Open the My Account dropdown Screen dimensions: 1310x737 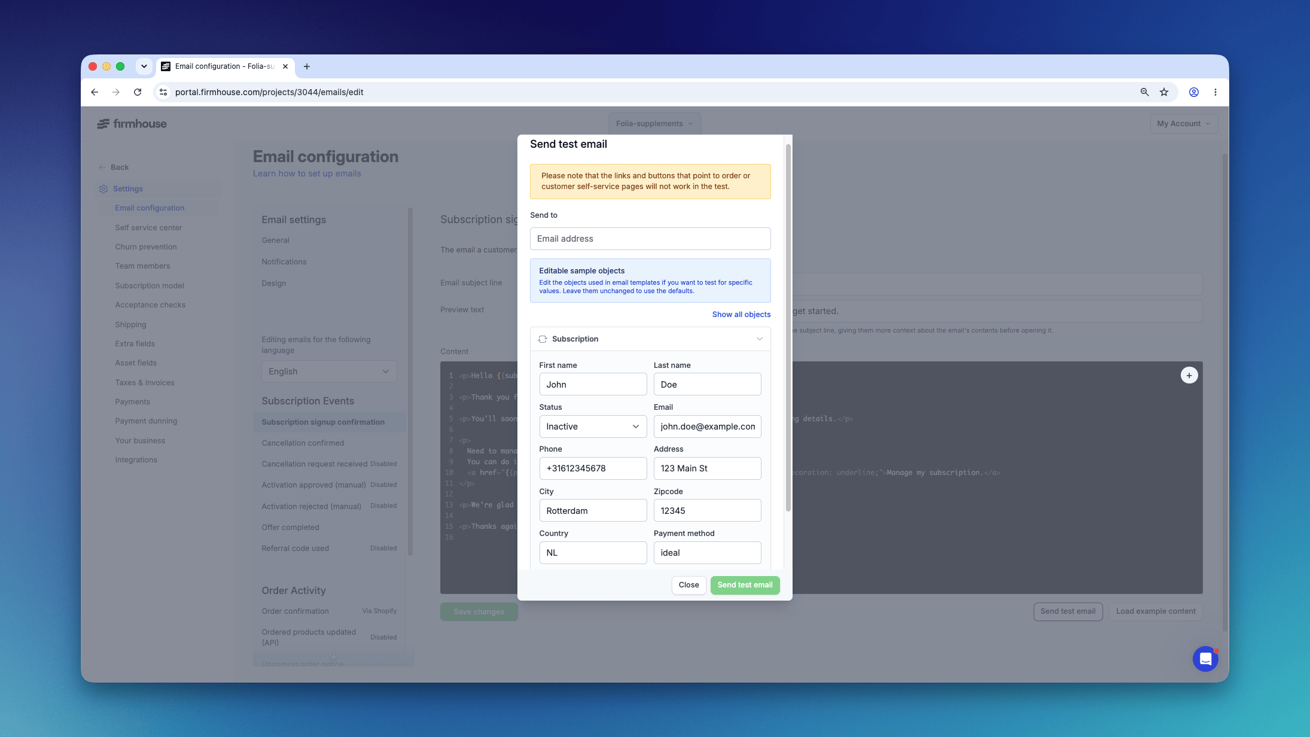(1184, 124)
